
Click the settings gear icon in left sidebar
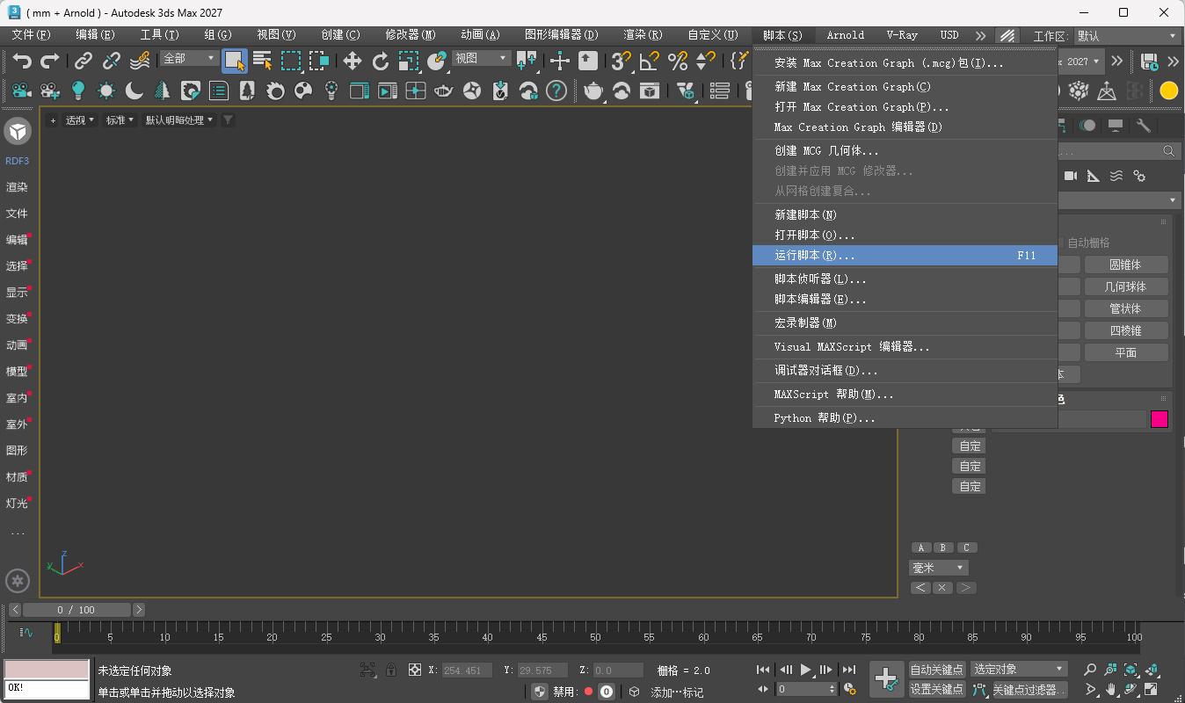[18, 581]
